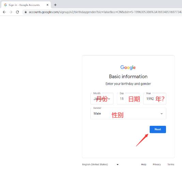Open the English (United States) language selector
Viewport: 182px width, 169px height.
tap(101, 165)
